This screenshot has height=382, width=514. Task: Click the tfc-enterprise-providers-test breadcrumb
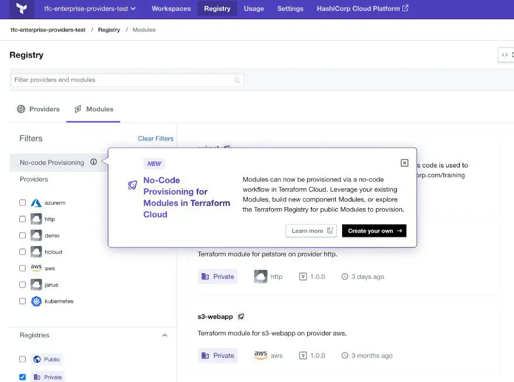point(48,30)
